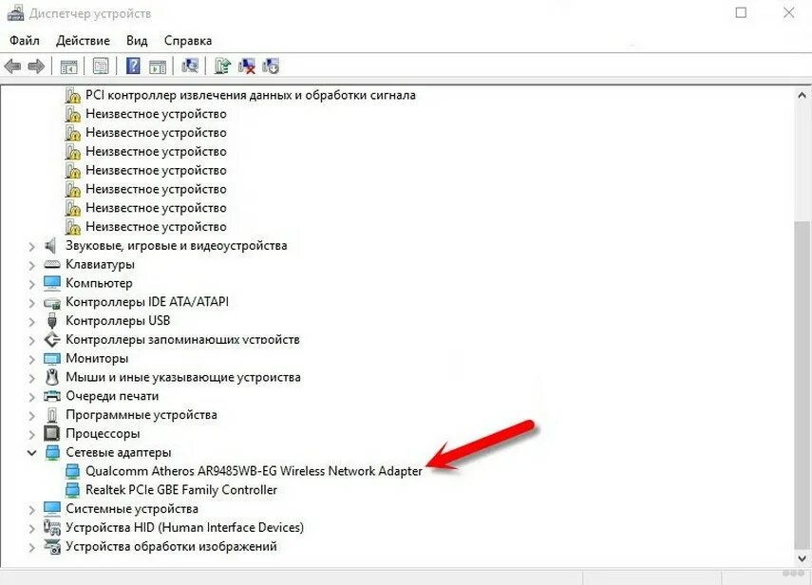Select PCI контроллер извлечения данных entry
This screenshot has height=585, width=812.
[x=251, y=95]
